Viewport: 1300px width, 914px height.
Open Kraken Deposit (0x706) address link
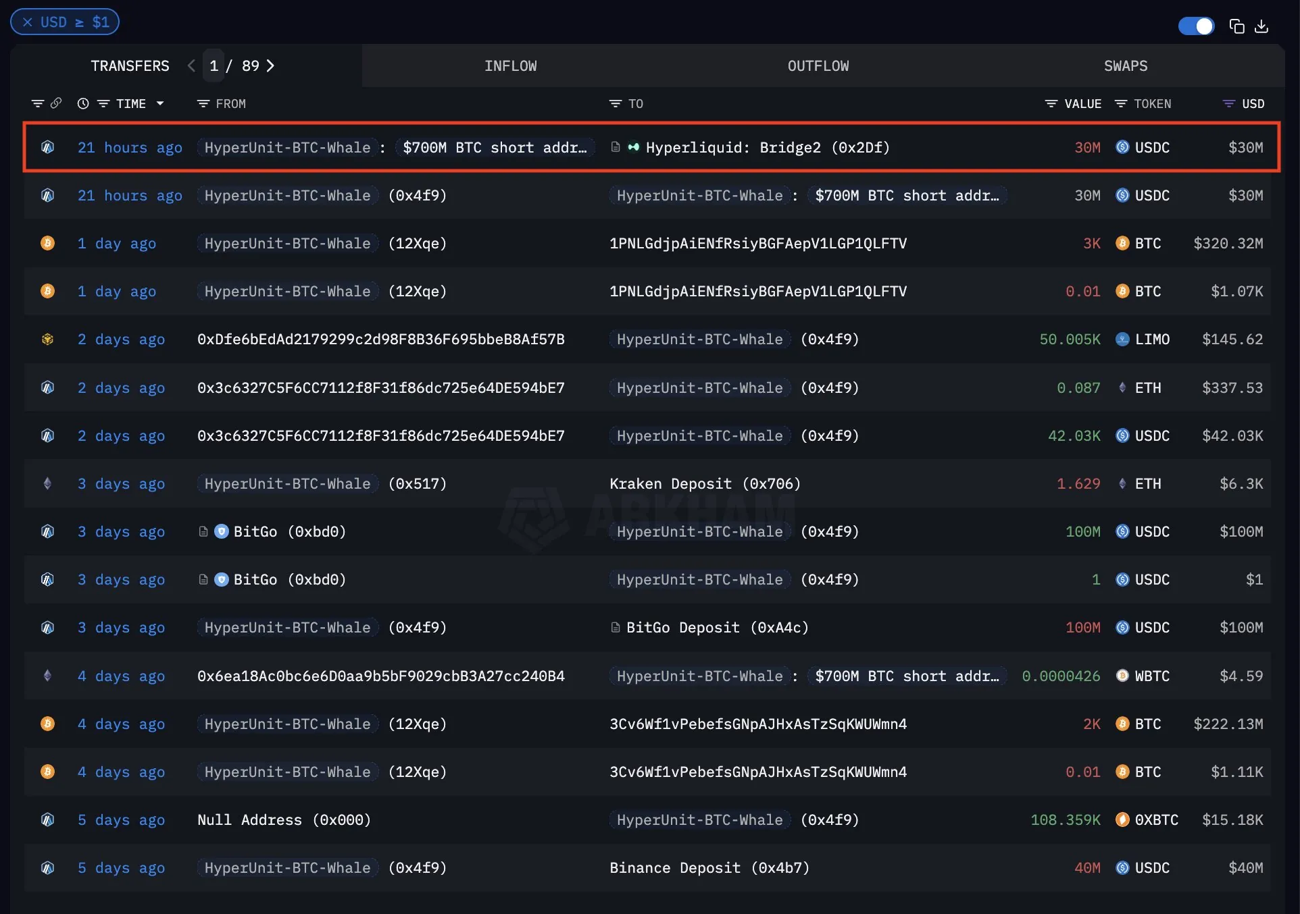click(705, 484)
